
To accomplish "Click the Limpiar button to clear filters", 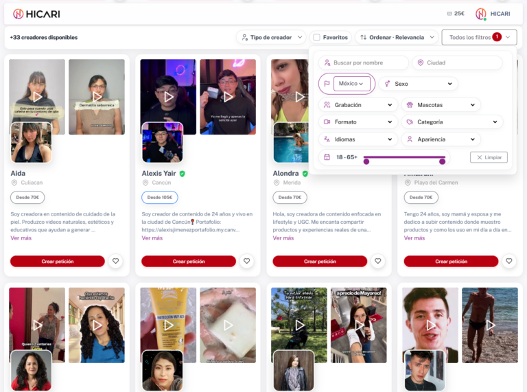I will [489, 157].
